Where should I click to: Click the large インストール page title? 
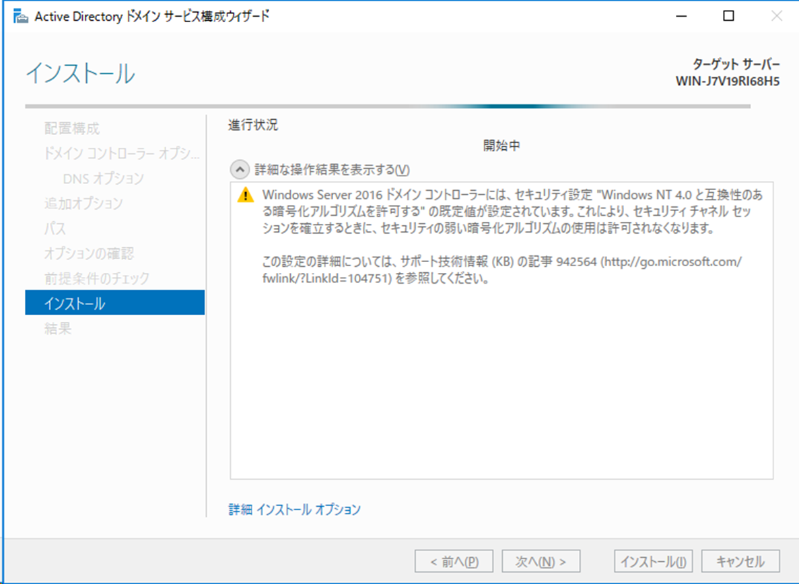coord(81,73)
